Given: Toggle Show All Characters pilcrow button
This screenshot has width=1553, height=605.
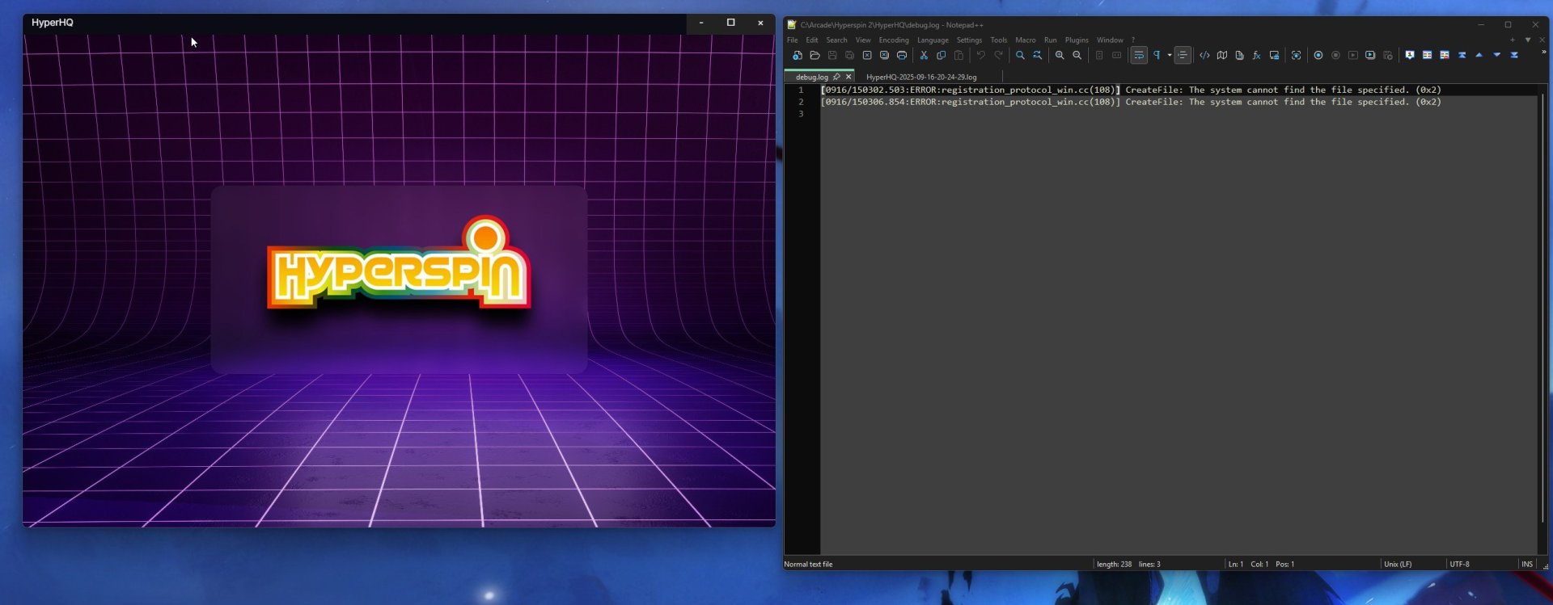Looking at the screenshot, I should click(x=1157, y=56).
